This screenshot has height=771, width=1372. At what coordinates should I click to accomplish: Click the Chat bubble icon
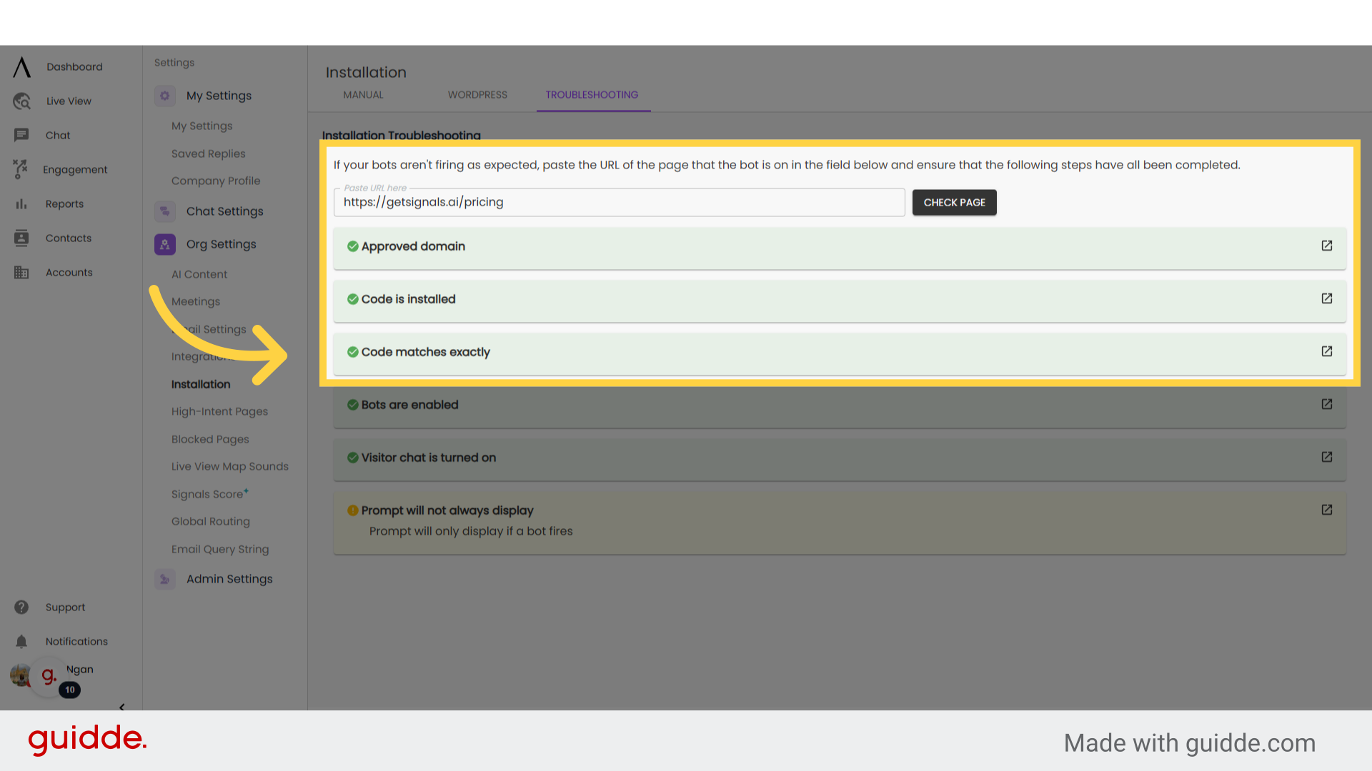21,135
